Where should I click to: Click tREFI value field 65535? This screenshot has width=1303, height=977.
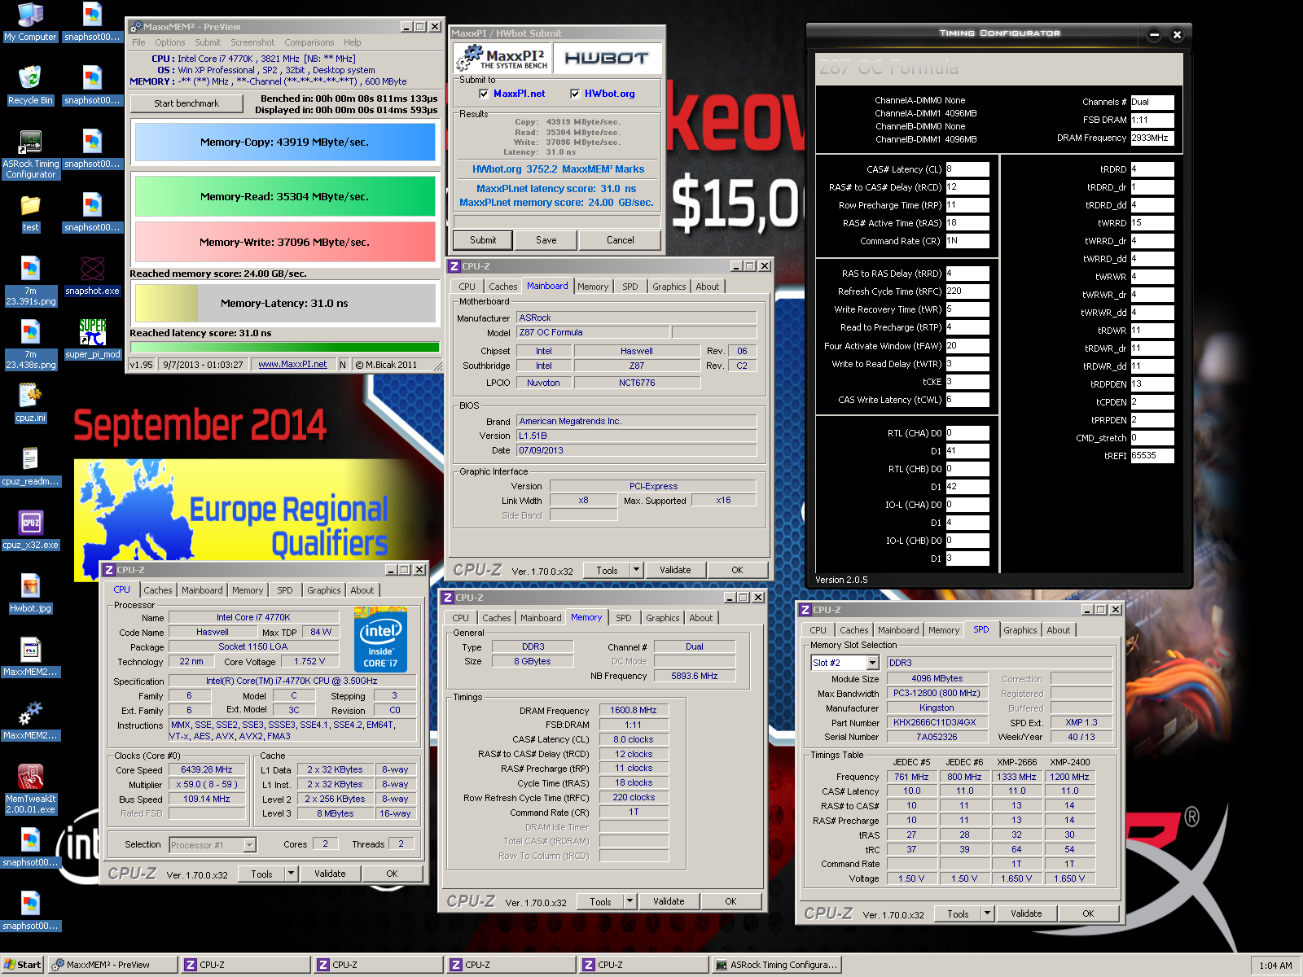1152,456
